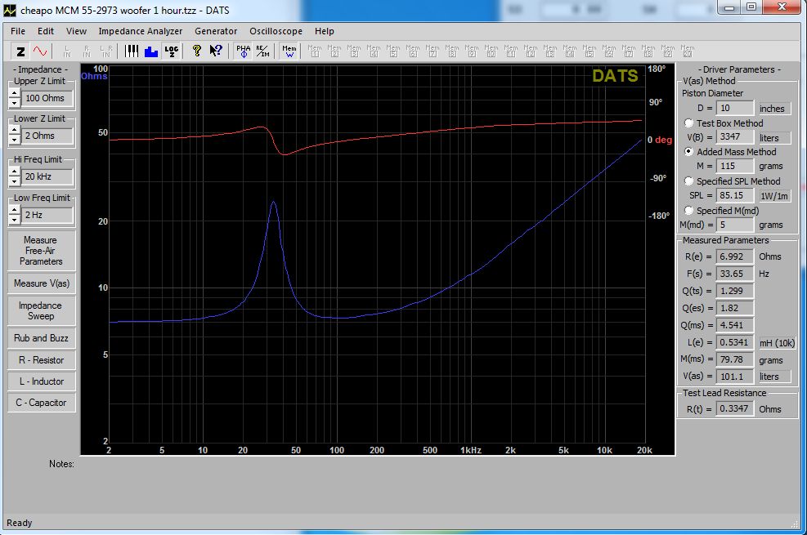Image resolution: width=807 pixels, height=535 pixels.
Task: Click the mH (10k) inductance unit button
Action: coord(777,343)
